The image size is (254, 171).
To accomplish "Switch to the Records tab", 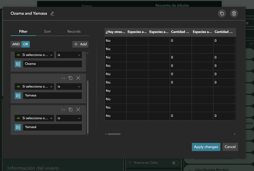I will coord(74,31).
